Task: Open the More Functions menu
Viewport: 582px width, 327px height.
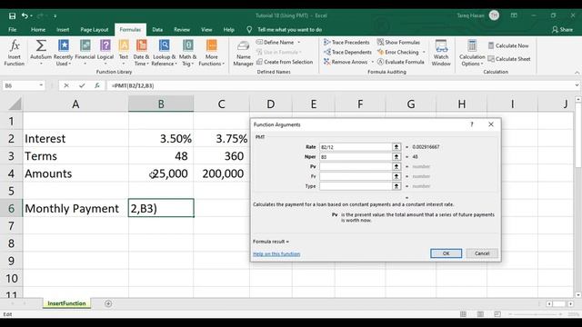Action: 211,53
